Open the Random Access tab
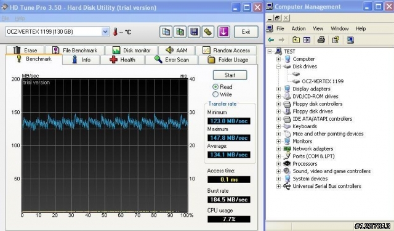This screenshot has width=394, height=231. (226, 51)
